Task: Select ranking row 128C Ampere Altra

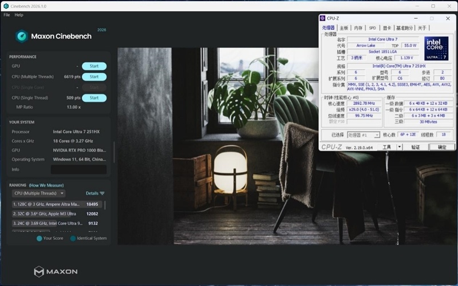Action: point(57,204)
